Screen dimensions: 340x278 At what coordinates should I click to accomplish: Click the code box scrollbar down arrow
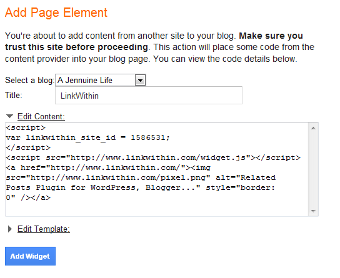pos(313,211)
